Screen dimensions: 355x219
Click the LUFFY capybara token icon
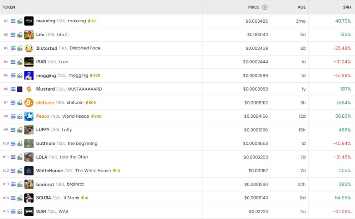click(29, 130)
